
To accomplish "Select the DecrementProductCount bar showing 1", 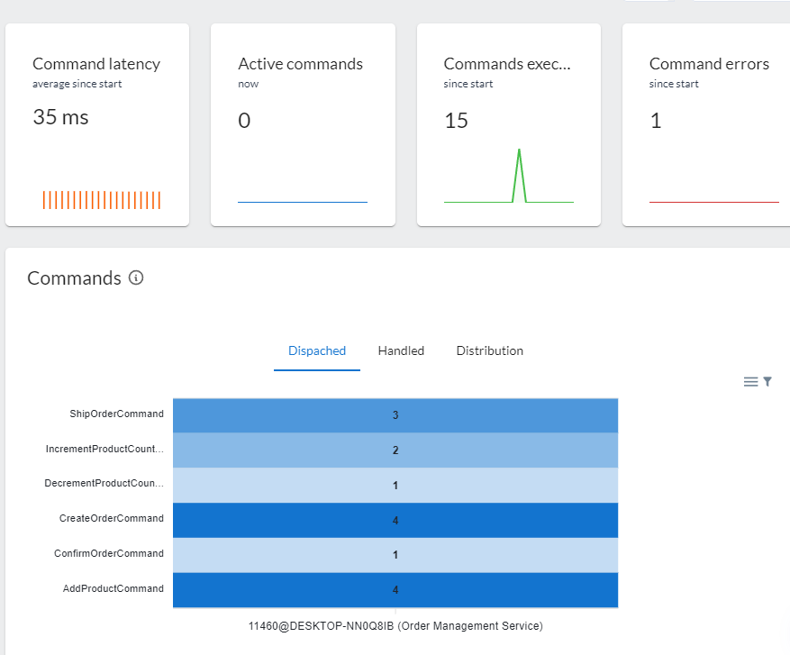I will (395, 486).
